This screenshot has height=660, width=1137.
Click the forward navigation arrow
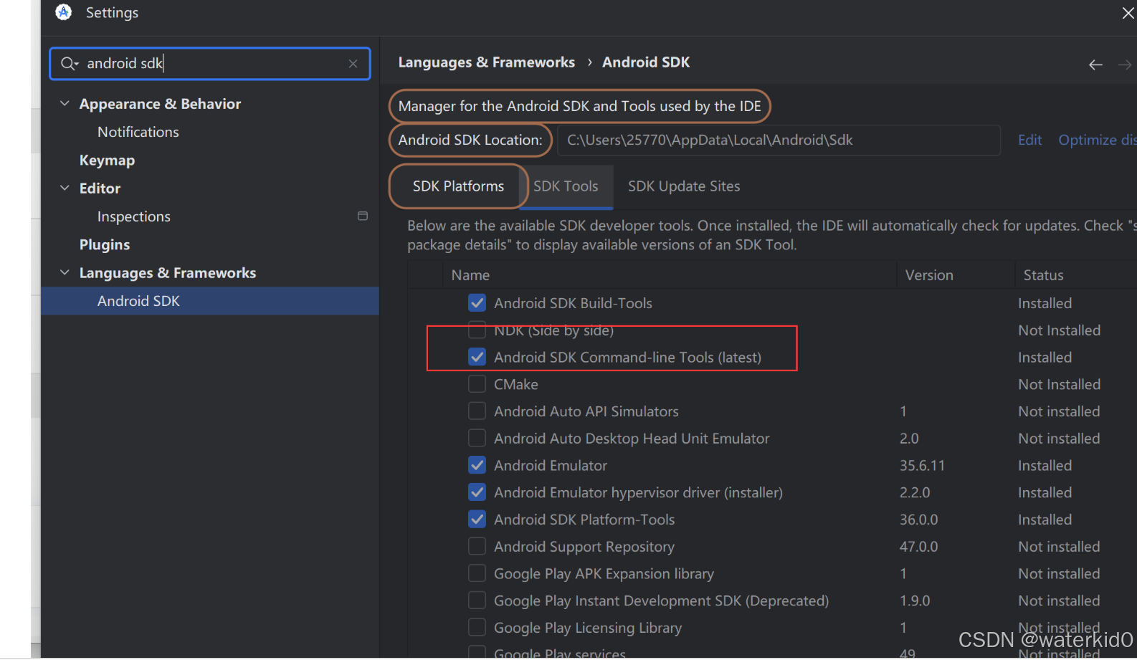tap(1125, 64)
